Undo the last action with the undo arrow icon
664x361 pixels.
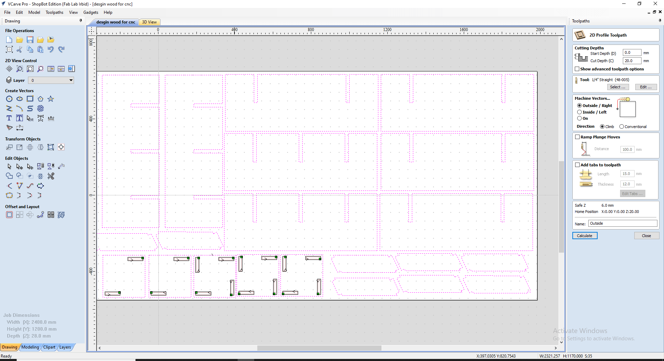51,49
